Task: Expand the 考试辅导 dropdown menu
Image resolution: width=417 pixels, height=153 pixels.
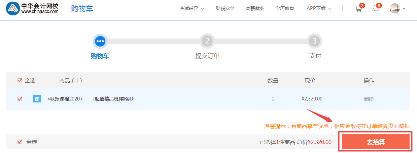Action: pyautogui.click(x=192, y=9)
